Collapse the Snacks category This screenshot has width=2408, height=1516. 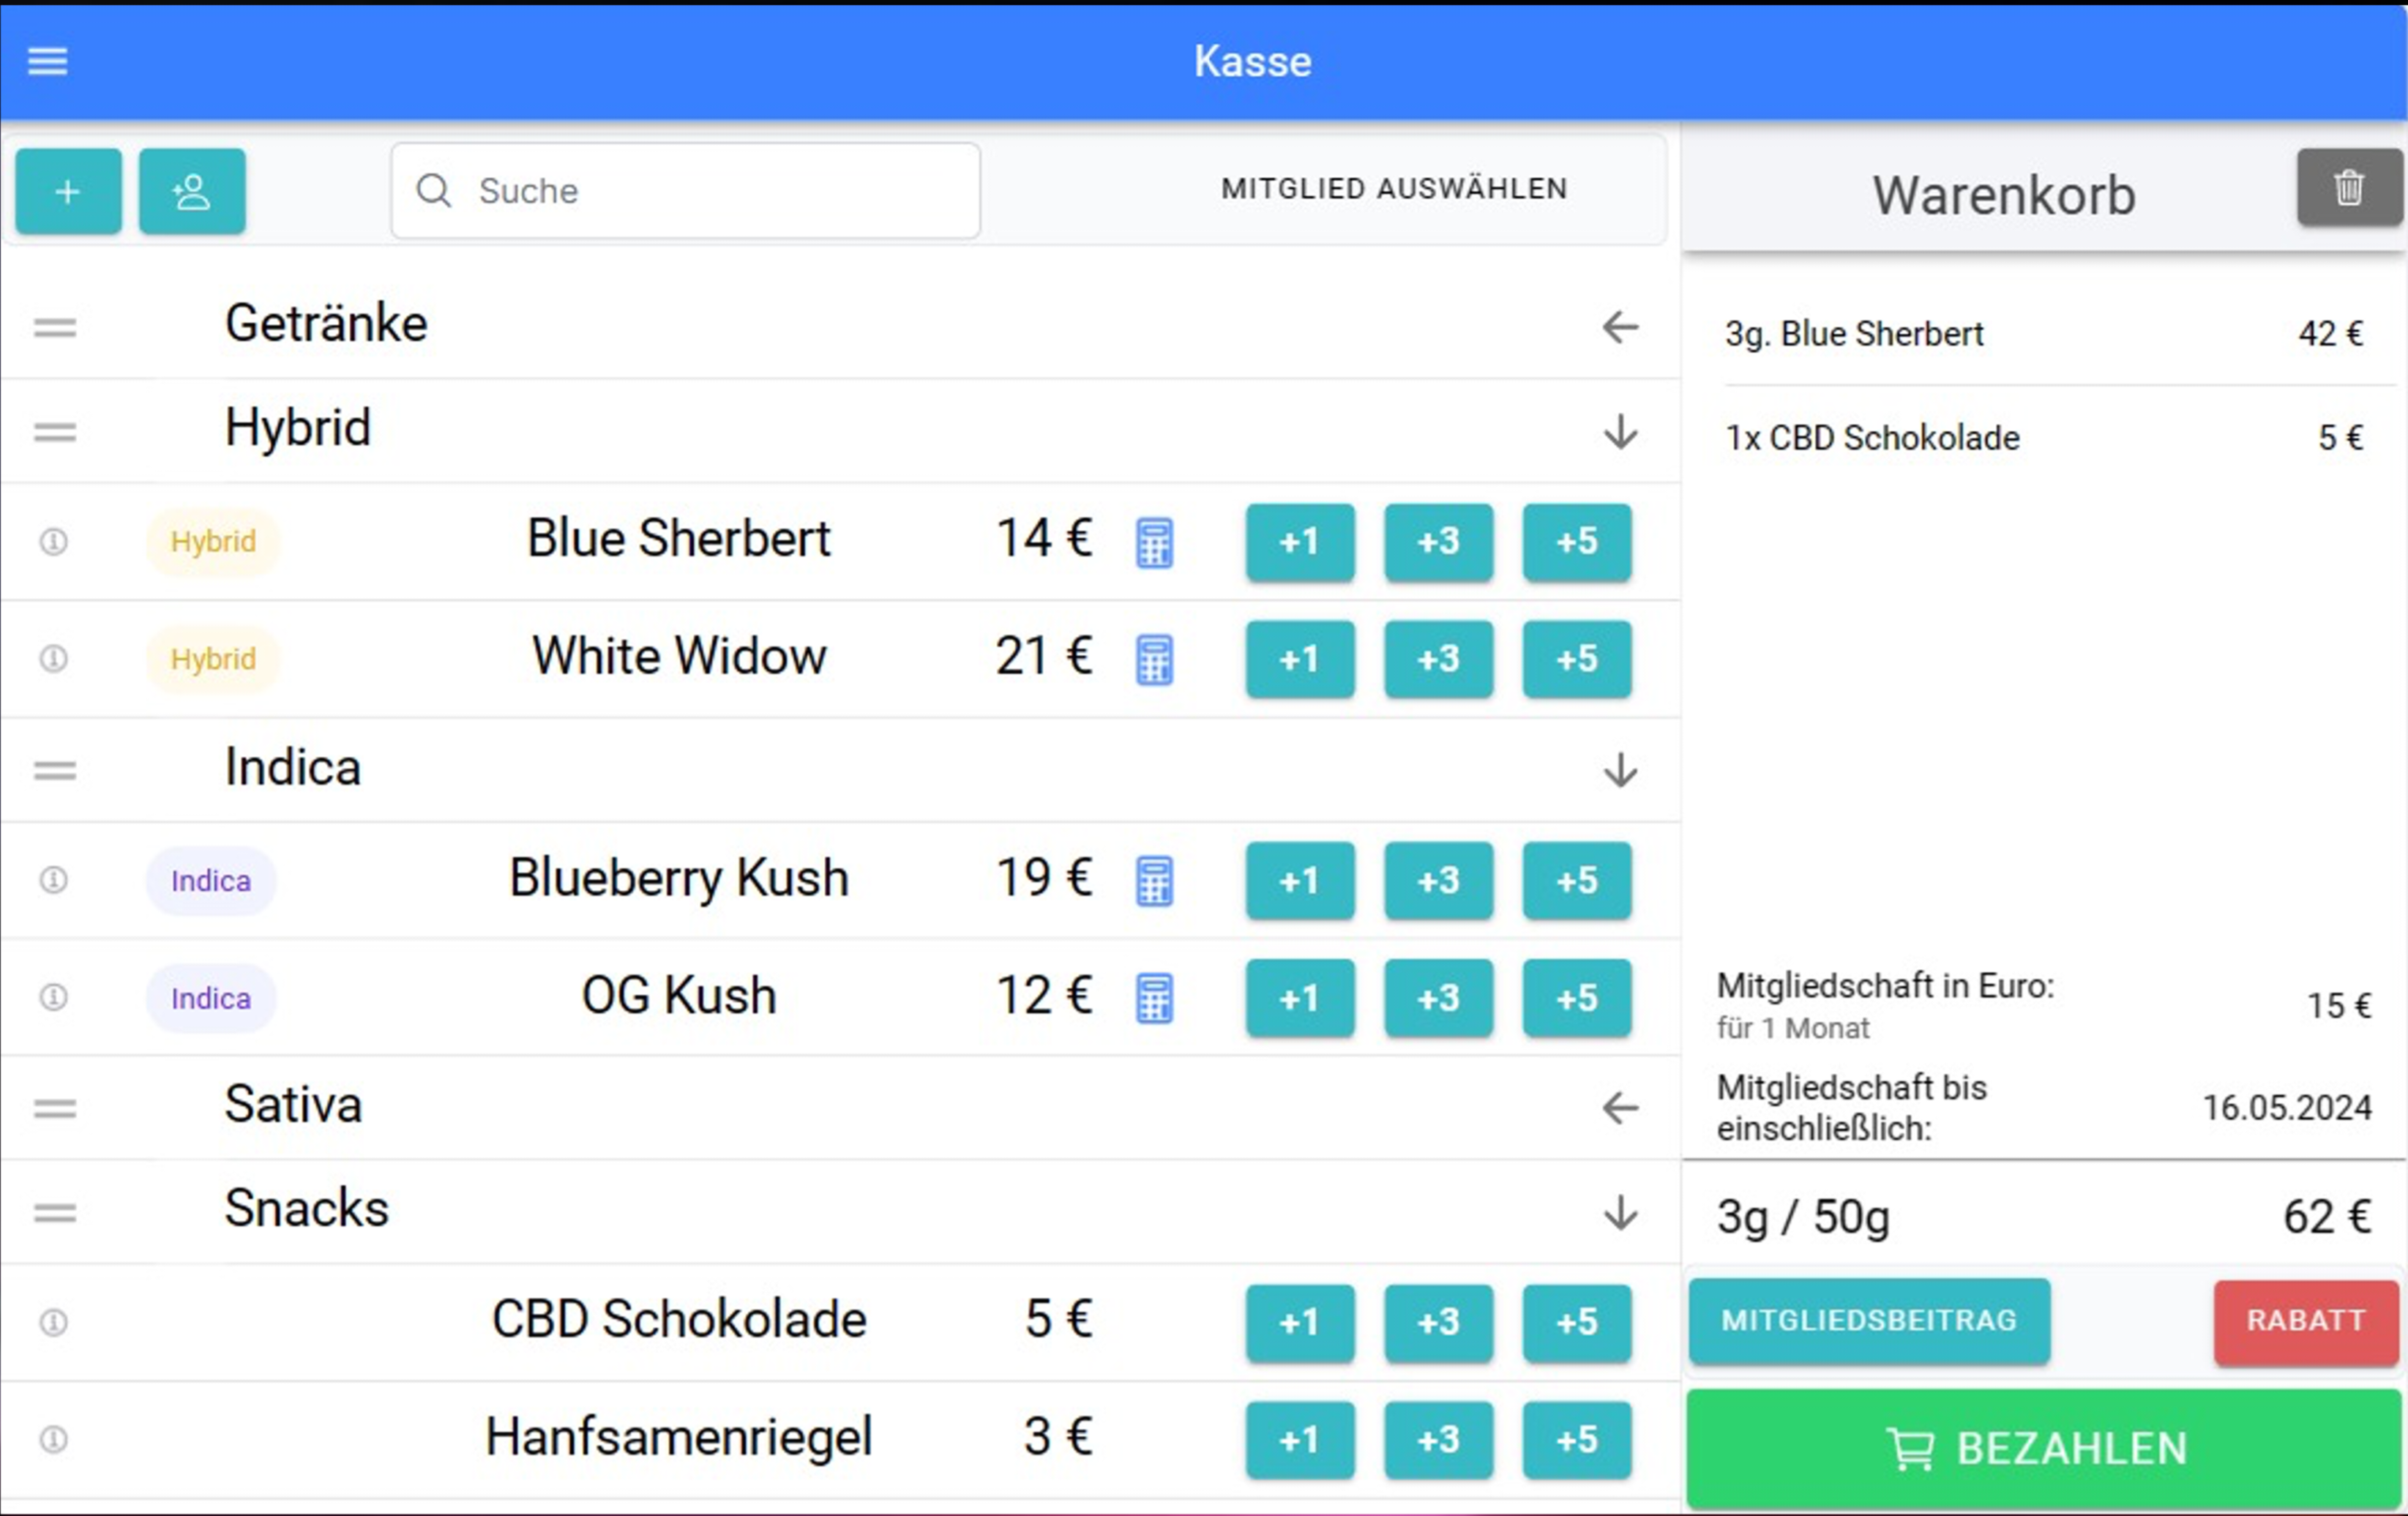coord(1620,1213)
